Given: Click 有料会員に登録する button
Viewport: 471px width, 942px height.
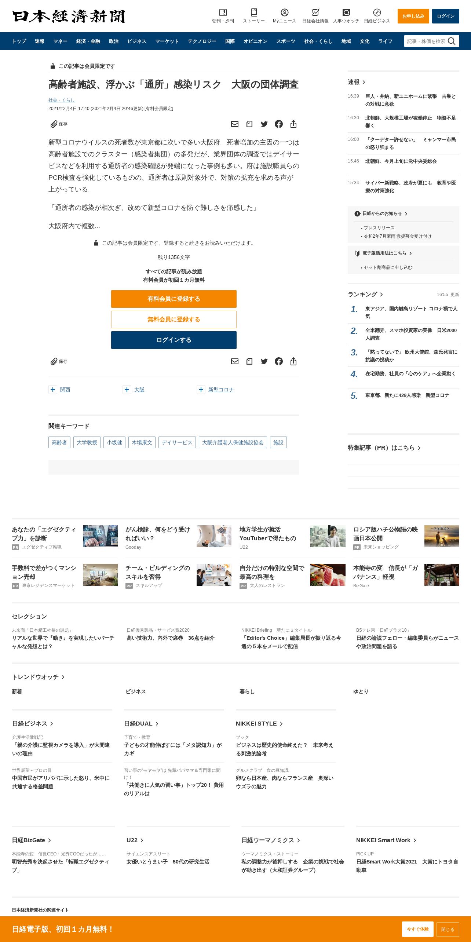Looking at the screenshot, I should (174, 299).
